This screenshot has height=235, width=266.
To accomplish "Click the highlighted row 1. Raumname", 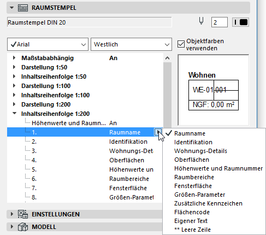I will 85,132.
